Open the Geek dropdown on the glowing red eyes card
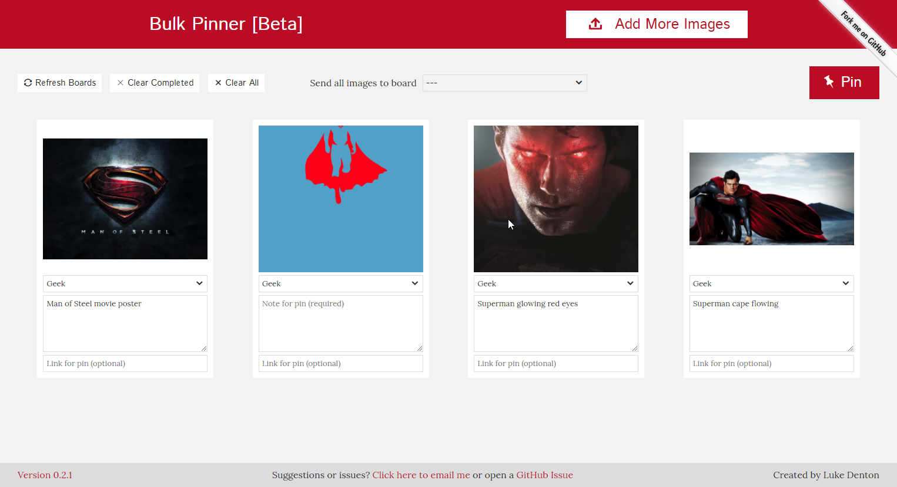This screenshot has height=487, width=897. (555, 283)
